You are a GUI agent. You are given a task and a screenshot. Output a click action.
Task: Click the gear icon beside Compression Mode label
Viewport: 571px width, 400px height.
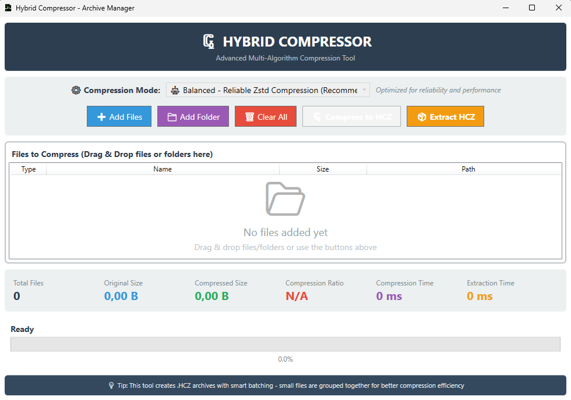point(76,90)
